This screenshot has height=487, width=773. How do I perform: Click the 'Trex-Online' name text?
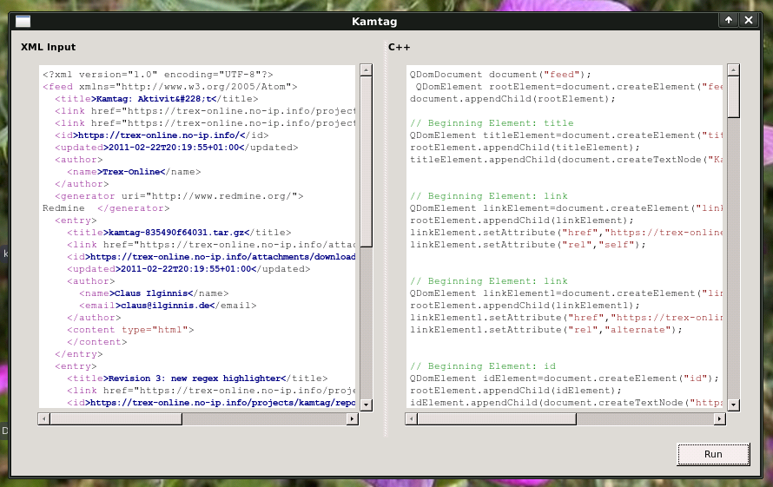[x=134, y=172]
